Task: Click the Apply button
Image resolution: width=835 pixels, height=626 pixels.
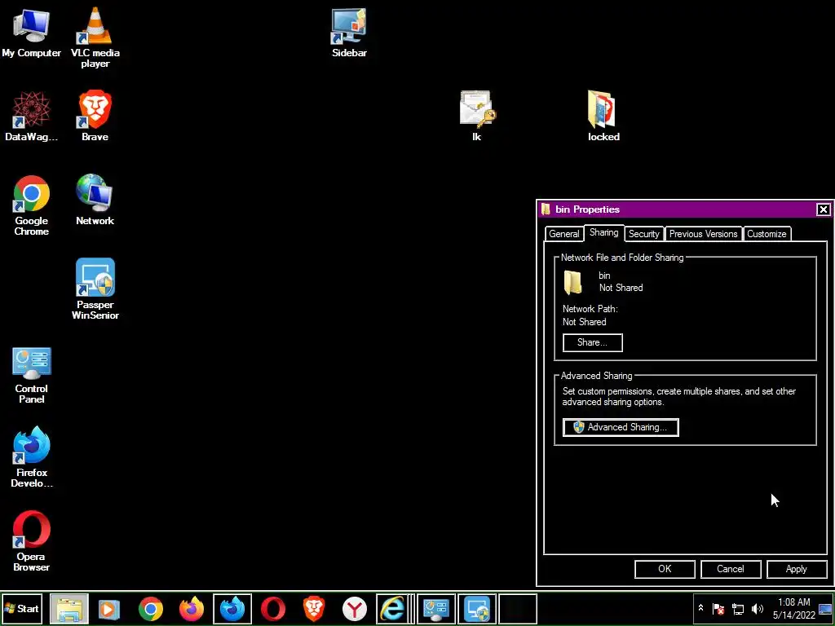Action: (x=797, y=568)
